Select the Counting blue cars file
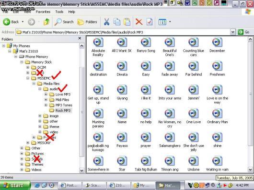Image resolution: width=254 pixels, height=190 pixels. click(x=193, y=47)
